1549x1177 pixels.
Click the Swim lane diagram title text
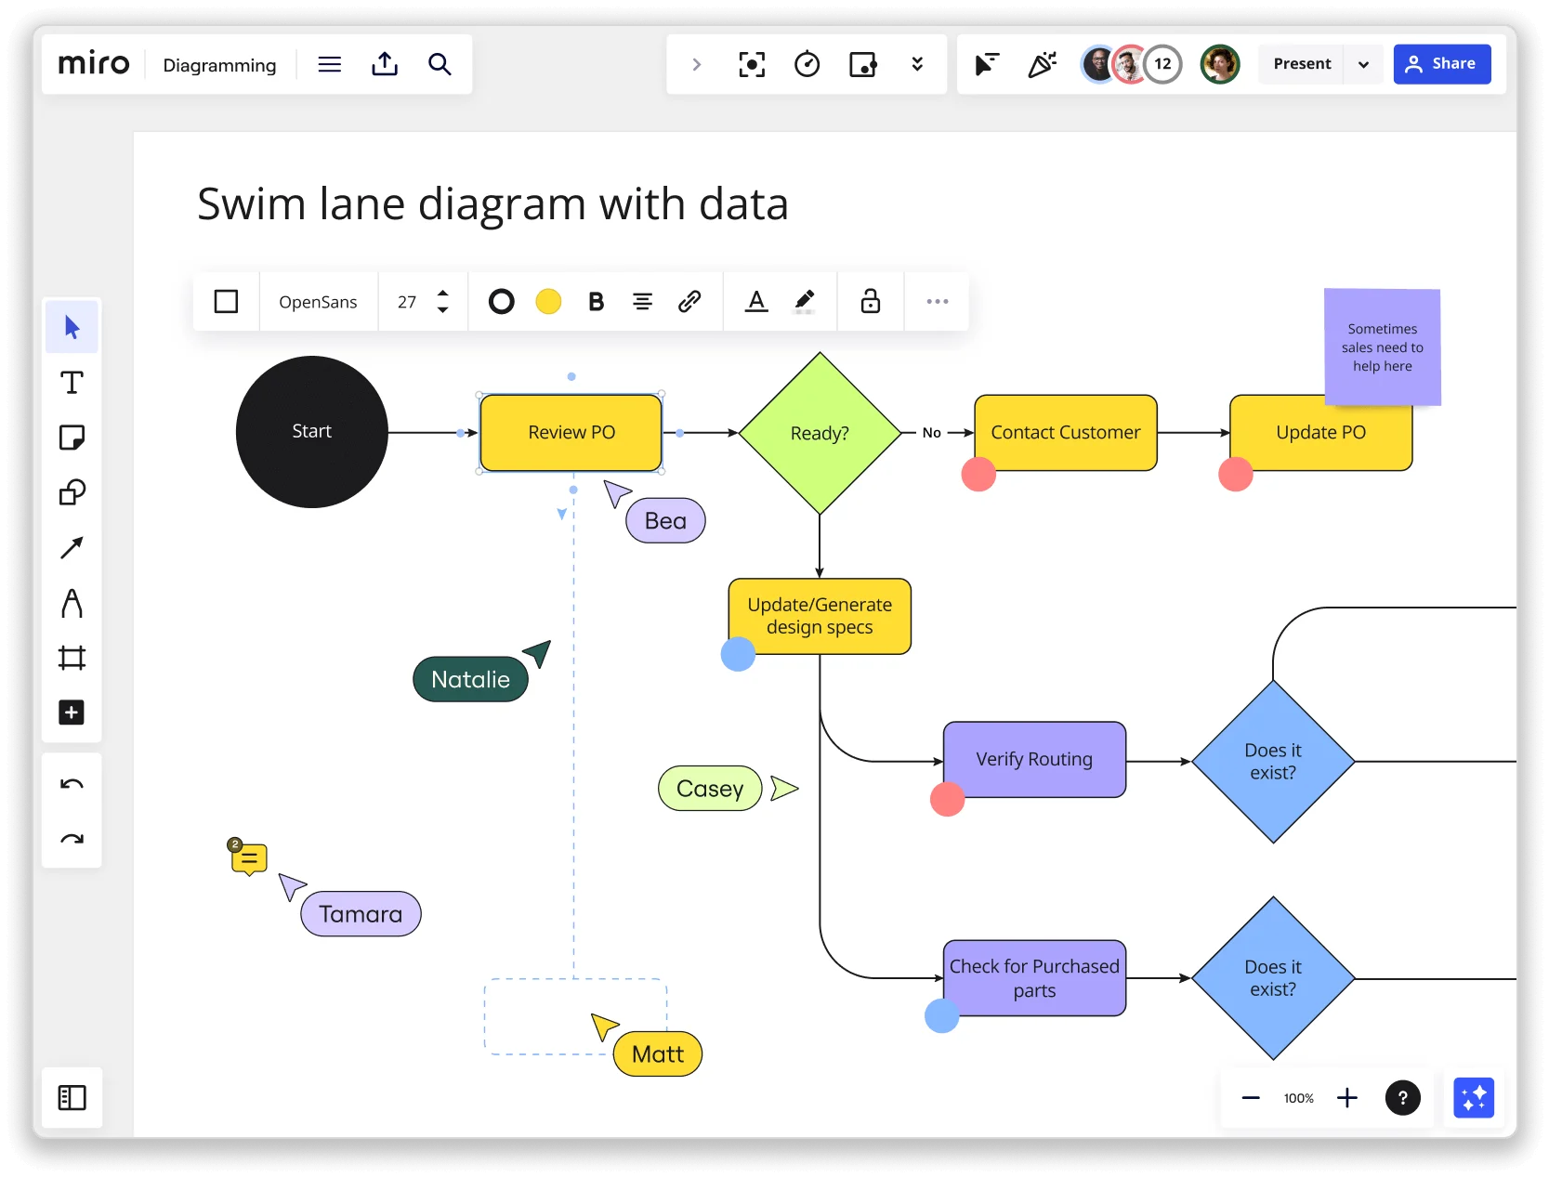click(x=492, y=203)
